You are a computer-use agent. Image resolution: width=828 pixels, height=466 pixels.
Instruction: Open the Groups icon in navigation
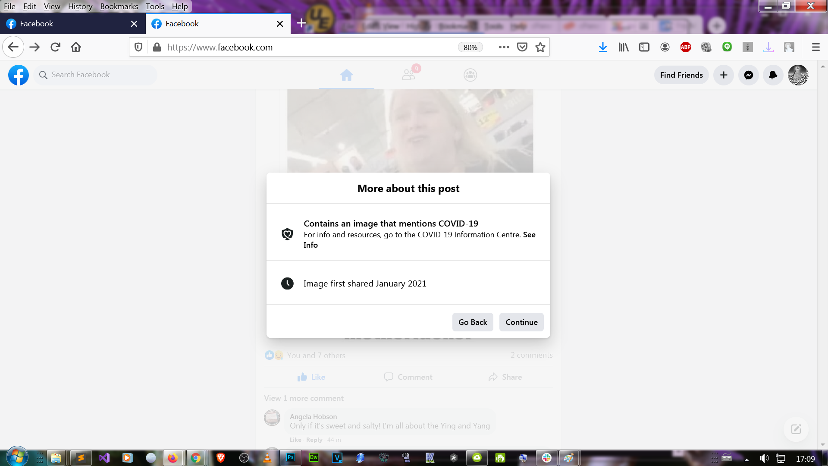pos(470,75)
